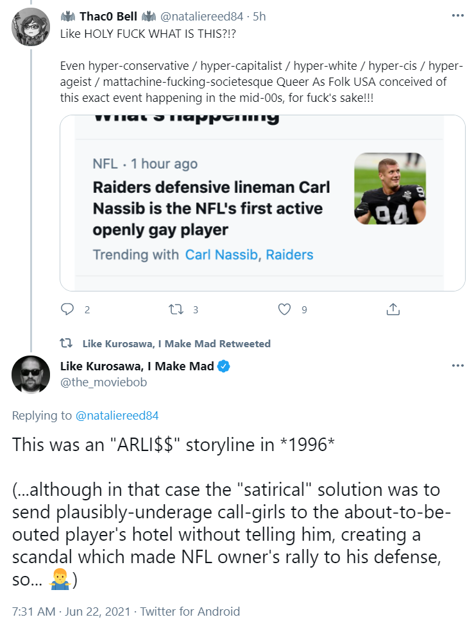The height and width of the screenshot is (624, 474).
Task: Open the small retweeted indicator icon
Action: 65,343
